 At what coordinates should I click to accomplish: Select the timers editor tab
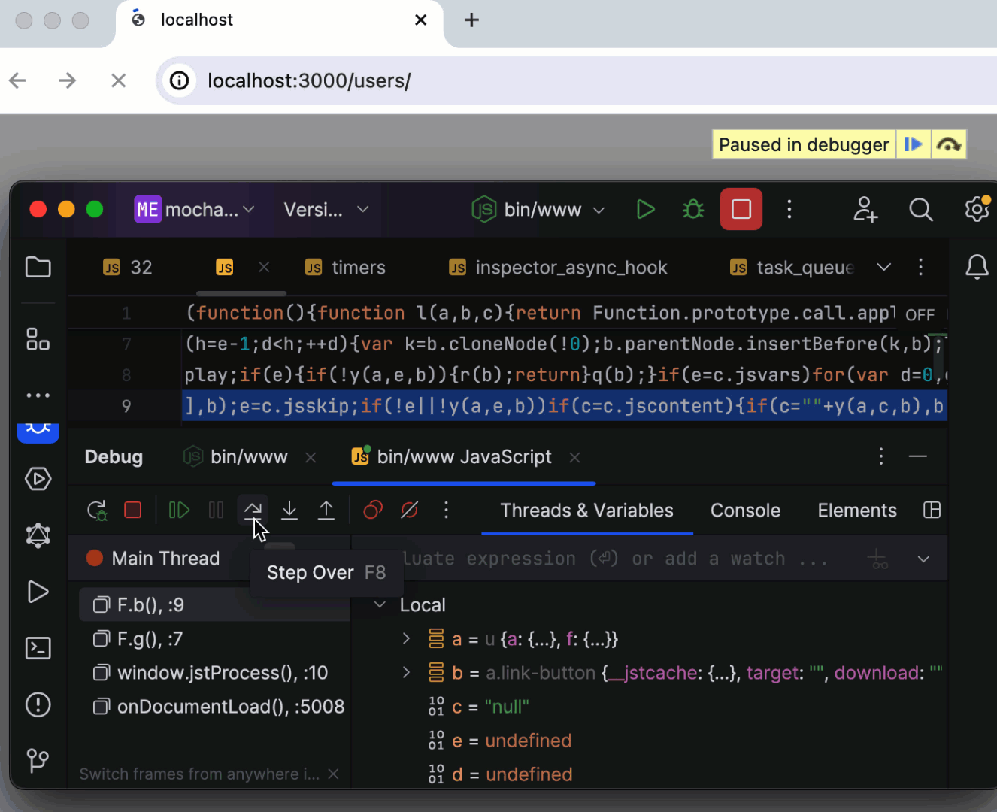359,267
